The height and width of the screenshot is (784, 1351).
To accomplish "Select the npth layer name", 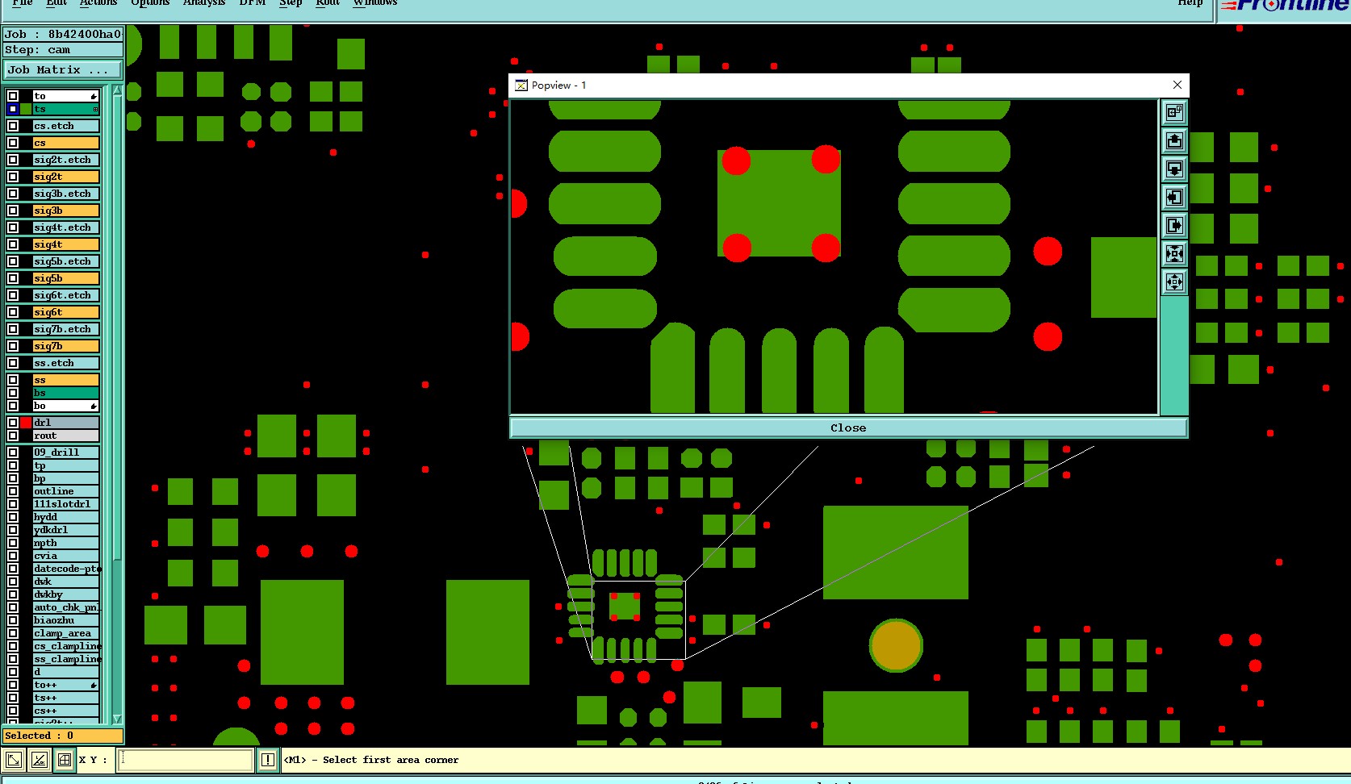I will coord(65,543).
